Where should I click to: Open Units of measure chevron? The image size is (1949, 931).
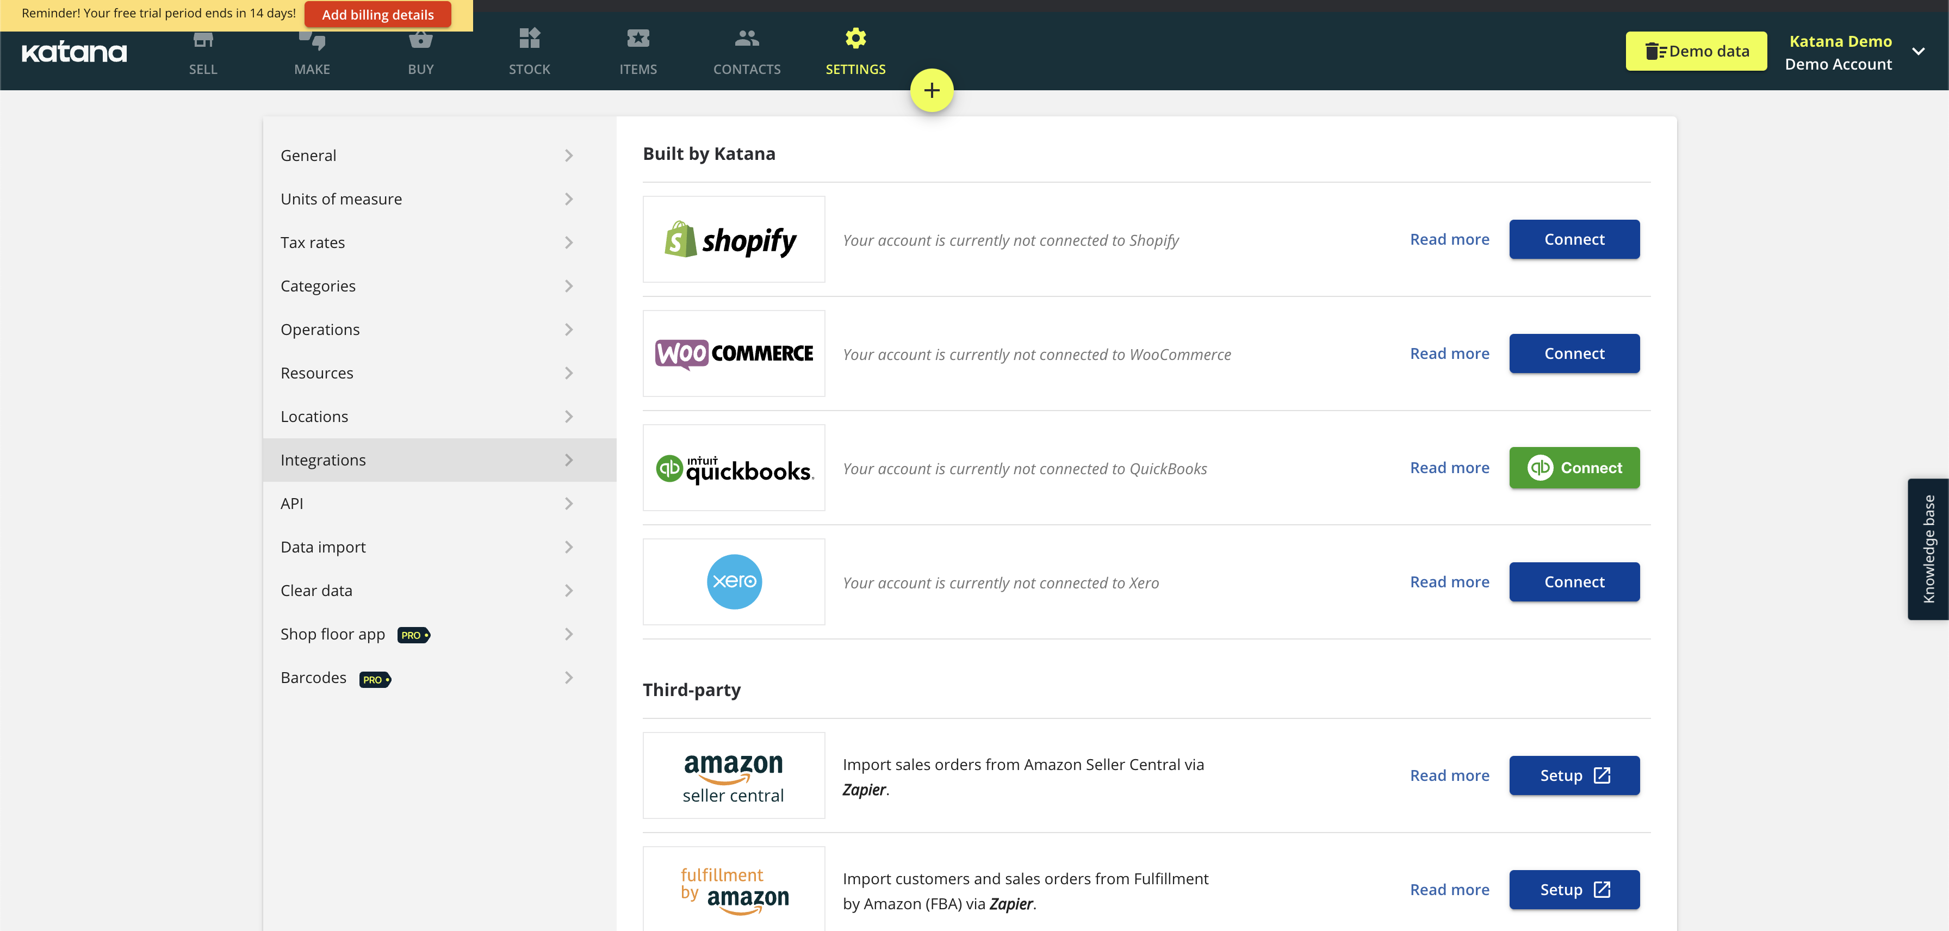click(569, 199)
